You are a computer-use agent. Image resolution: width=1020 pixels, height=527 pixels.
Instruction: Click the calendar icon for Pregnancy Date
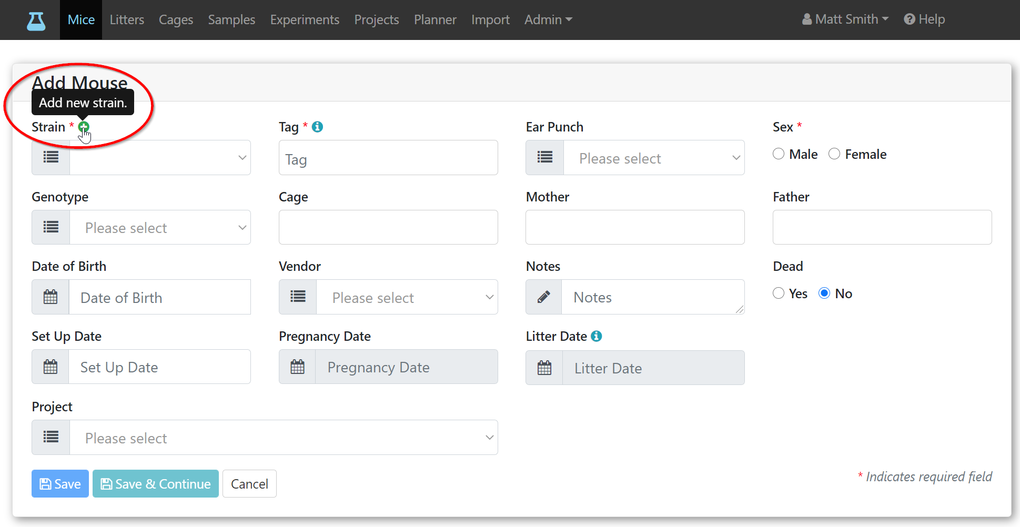(x=297, y=367)
